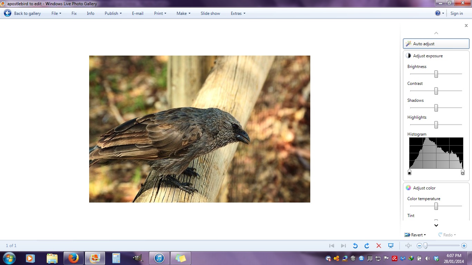The height and width of the screenshot is (265, 472).
Task: Rotate the photo counterclockwise
Action: 355,246
